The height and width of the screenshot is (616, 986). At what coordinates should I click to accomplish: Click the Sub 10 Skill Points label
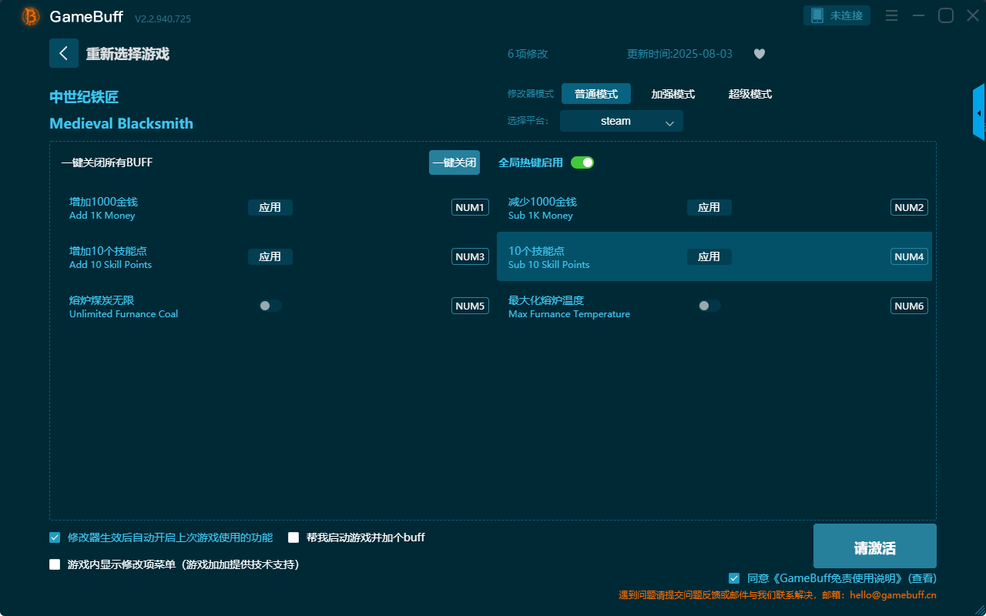549,265
